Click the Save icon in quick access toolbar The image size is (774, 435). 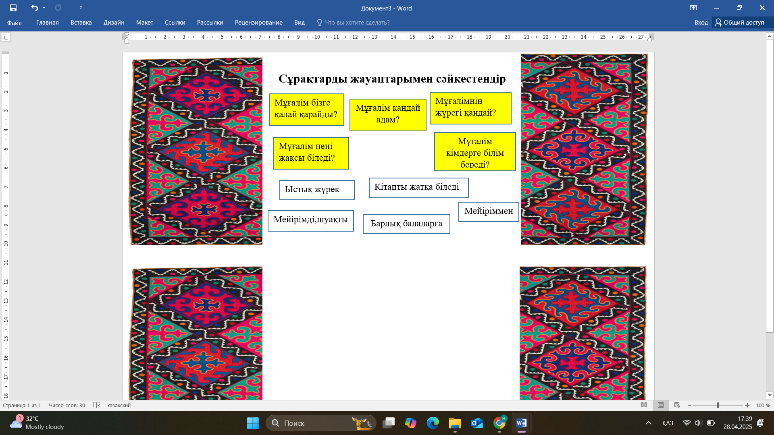tap(13, 8)
